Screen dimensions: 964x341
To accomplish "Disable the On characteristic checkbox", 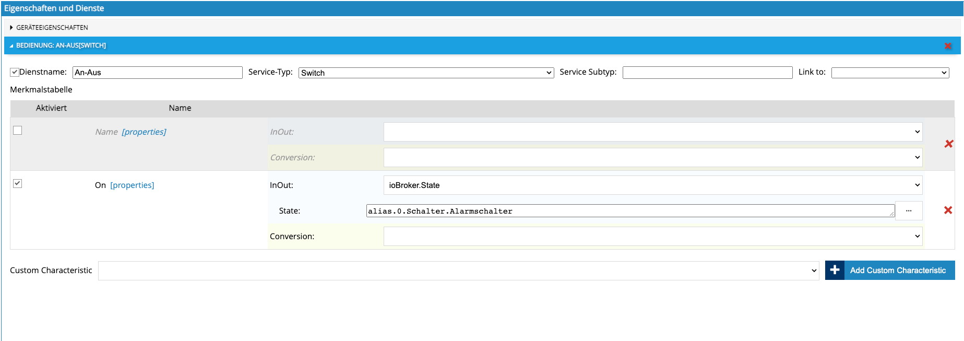I will coord(18,183).
